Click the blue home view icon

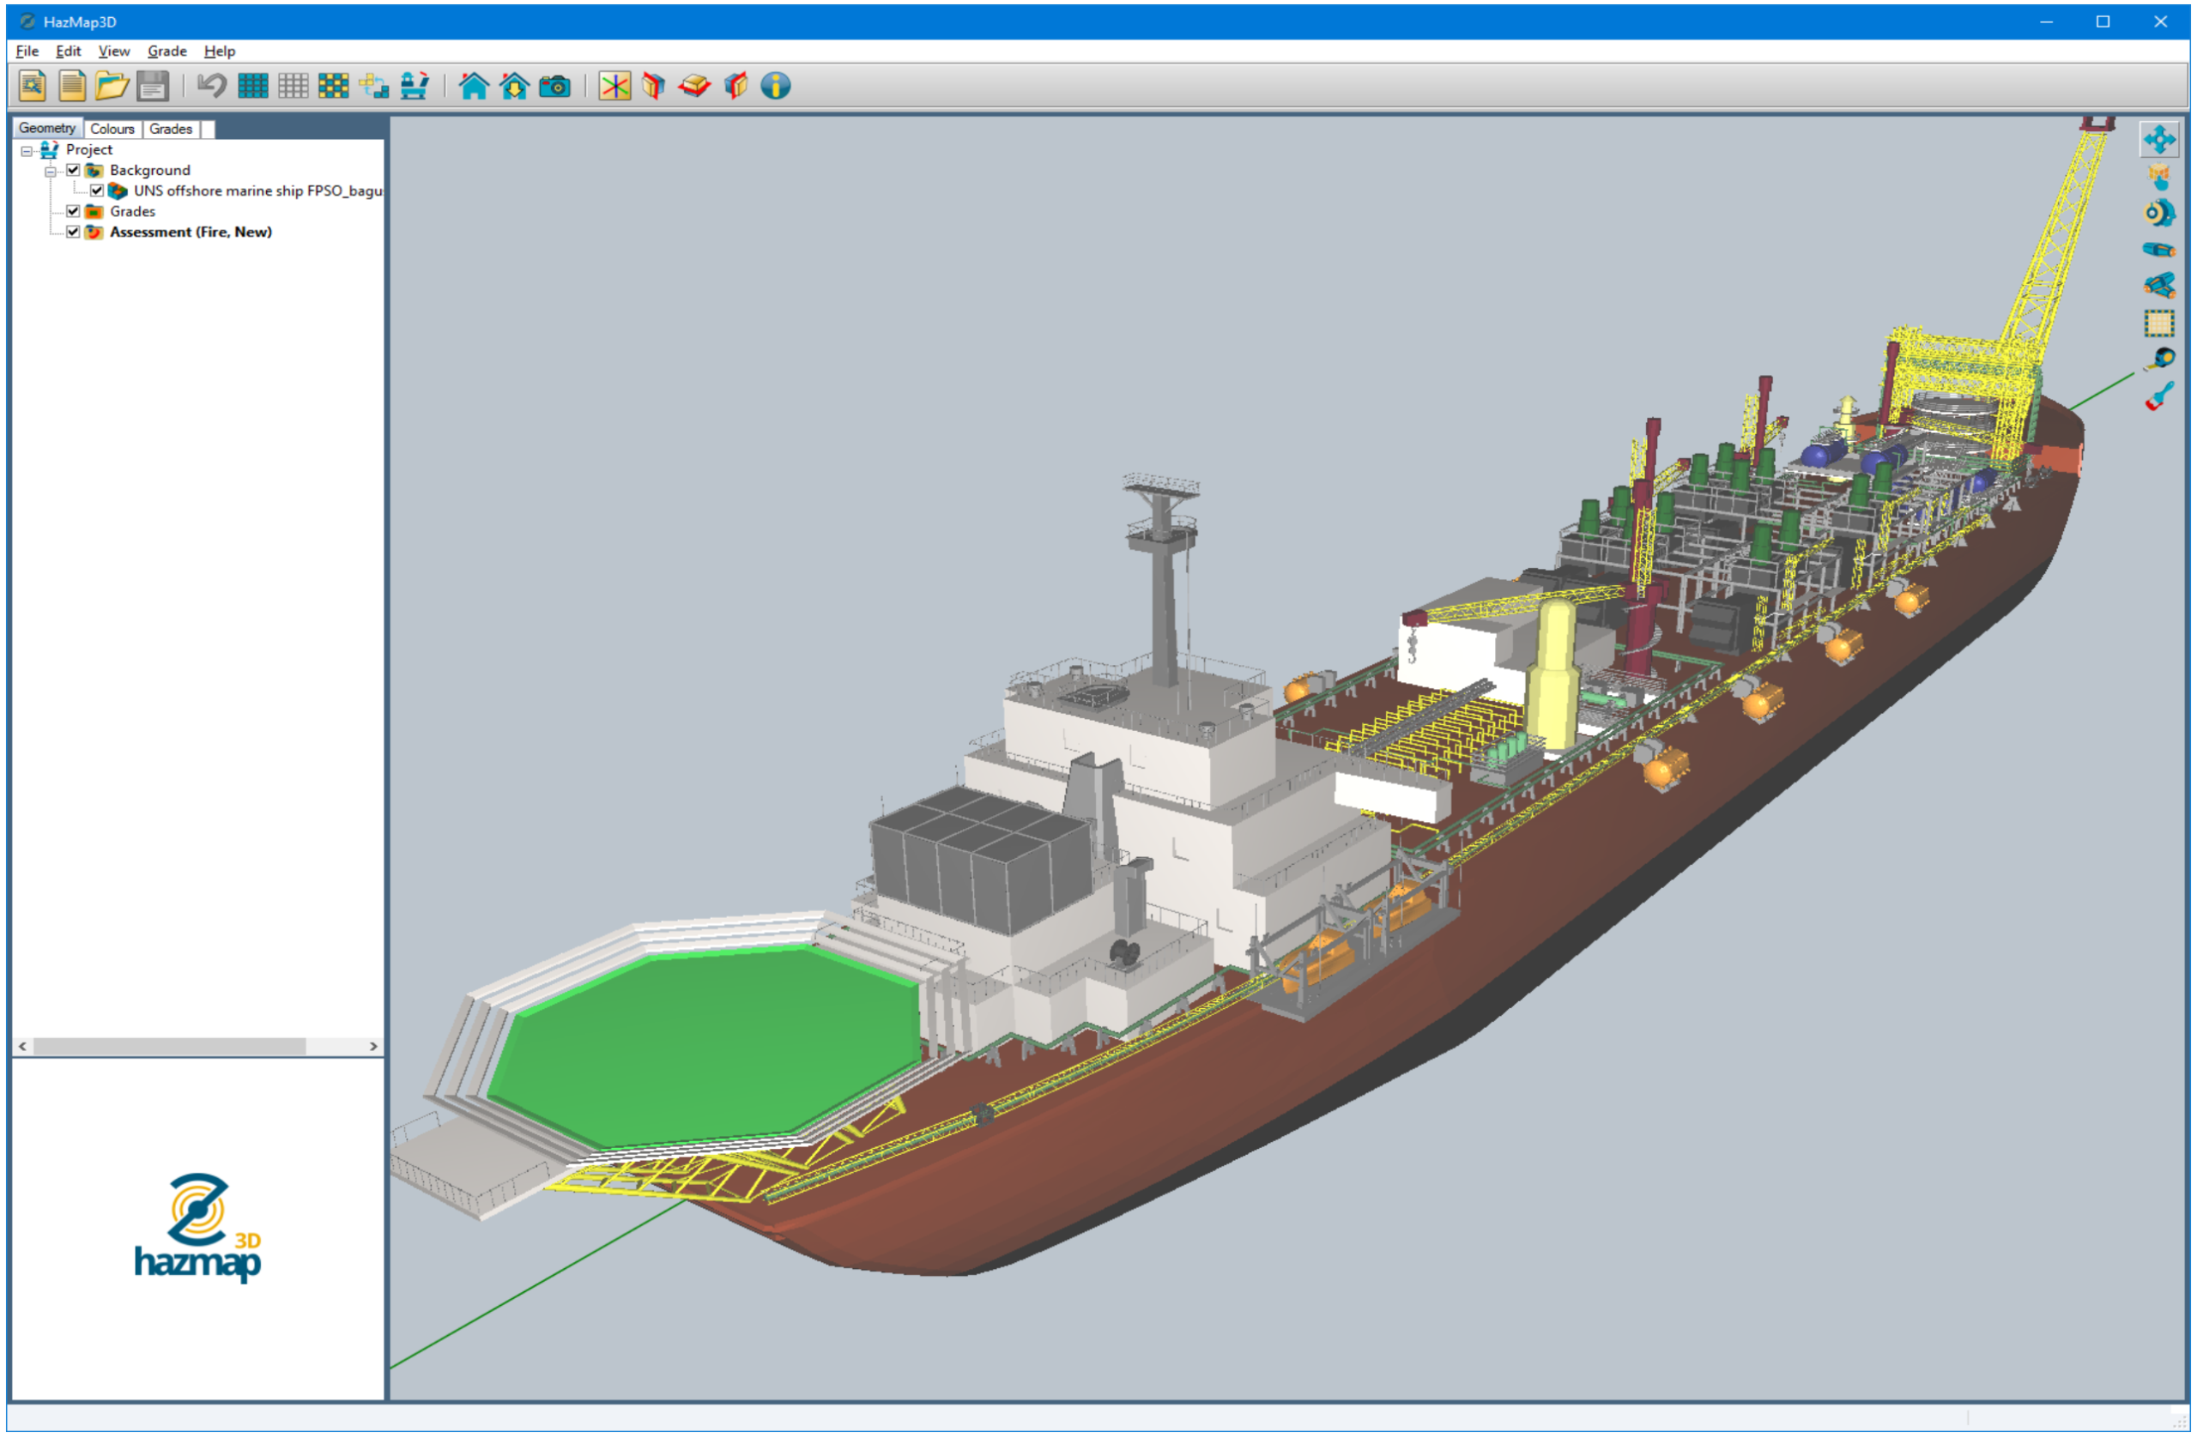(x=474, y=86)
